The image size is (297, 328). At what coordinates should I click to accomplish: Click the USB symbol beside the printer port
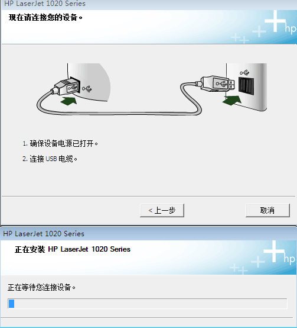[x=87, y=89]
